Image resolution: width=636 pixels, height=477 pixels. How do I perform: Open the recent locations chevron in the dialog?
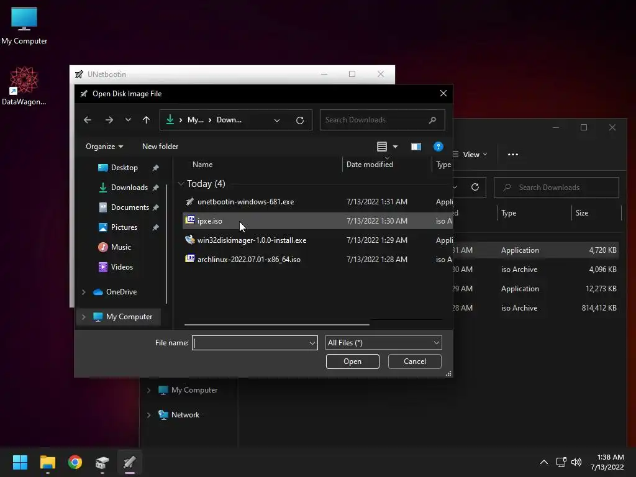[128, 120]
